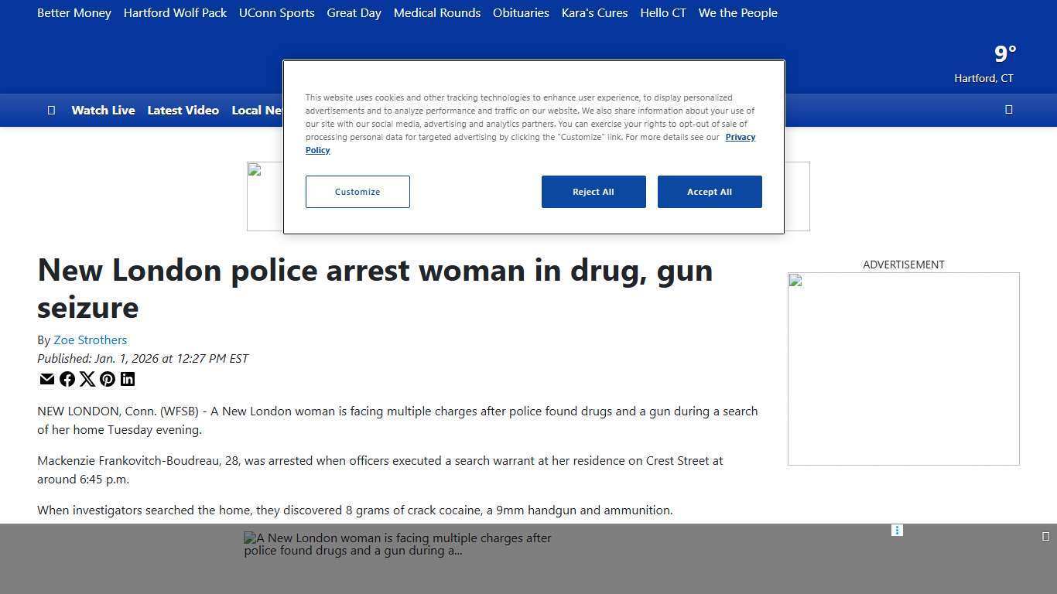Accept All cookies
Screen dimensions: 1057x594
[x=710, y=191]
